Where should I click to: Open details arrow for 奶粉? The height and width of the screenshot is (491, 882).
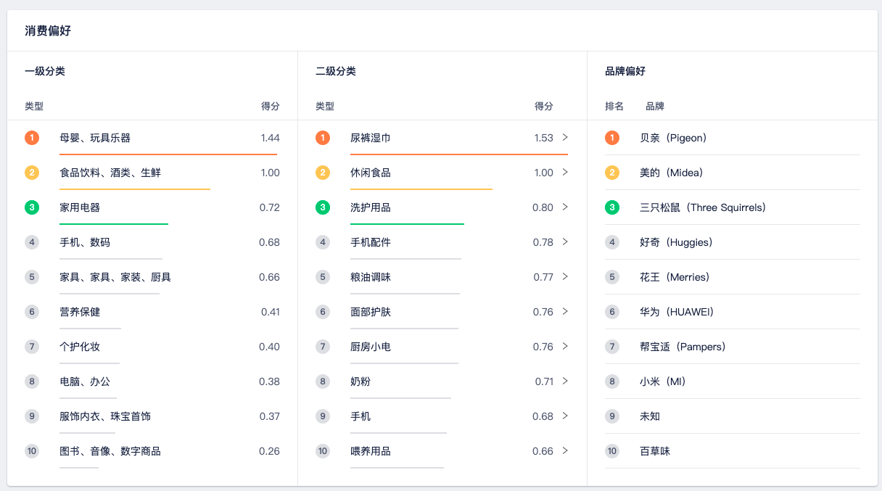coord(565,381)
